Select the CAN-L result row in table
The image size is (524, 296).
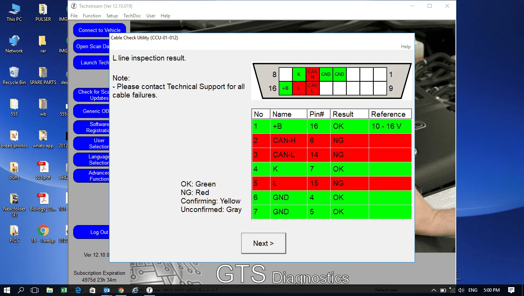pyautogui.click(x=331, y=155)
